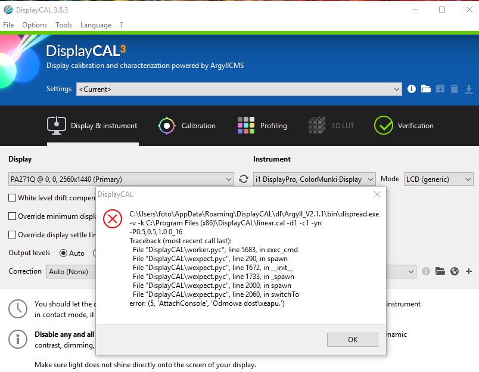This screenshot has width=479, height=372.
Task: Open the Tools menu
Action: [x=64, y=25]
